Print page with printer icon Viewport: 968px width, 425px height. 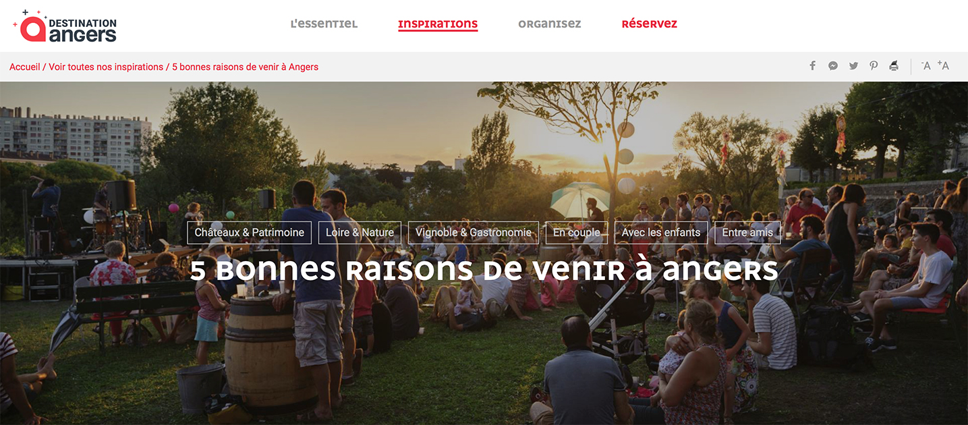[894, 65]
